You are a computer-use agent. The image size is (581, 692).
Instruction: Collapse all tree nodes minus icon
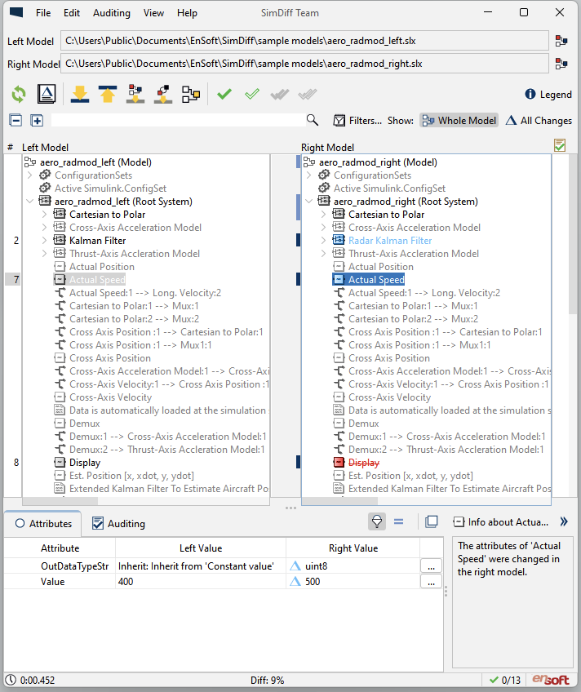(16, 120)
